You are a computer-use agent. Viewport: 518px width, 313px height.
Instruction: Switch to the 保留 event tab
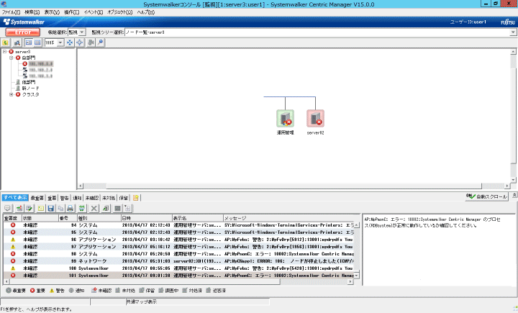click(124, 198)
